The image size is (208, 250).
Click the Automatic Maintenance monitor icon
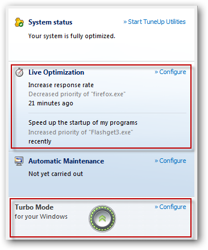click(19, 161)
